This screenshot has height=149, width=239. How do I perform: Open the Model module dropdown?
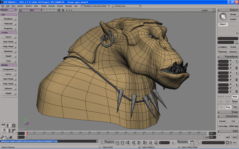[x=9, y=10]
